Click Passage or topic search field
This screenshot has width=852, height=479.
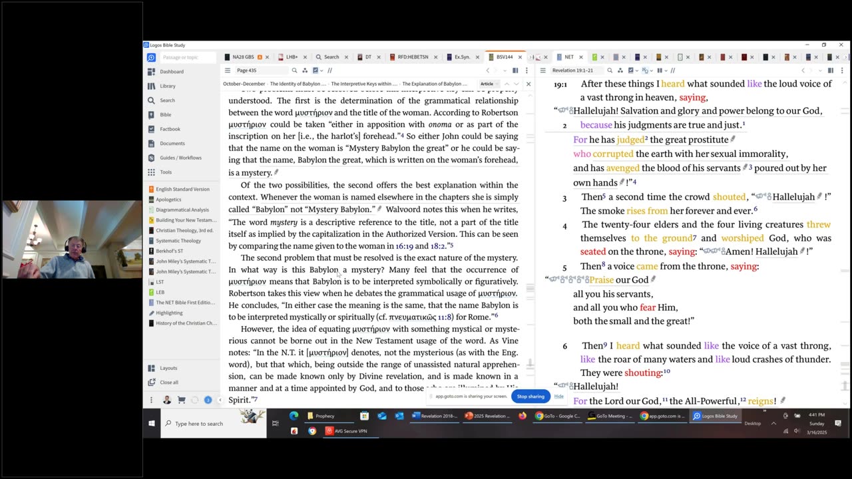click(188, 57)
